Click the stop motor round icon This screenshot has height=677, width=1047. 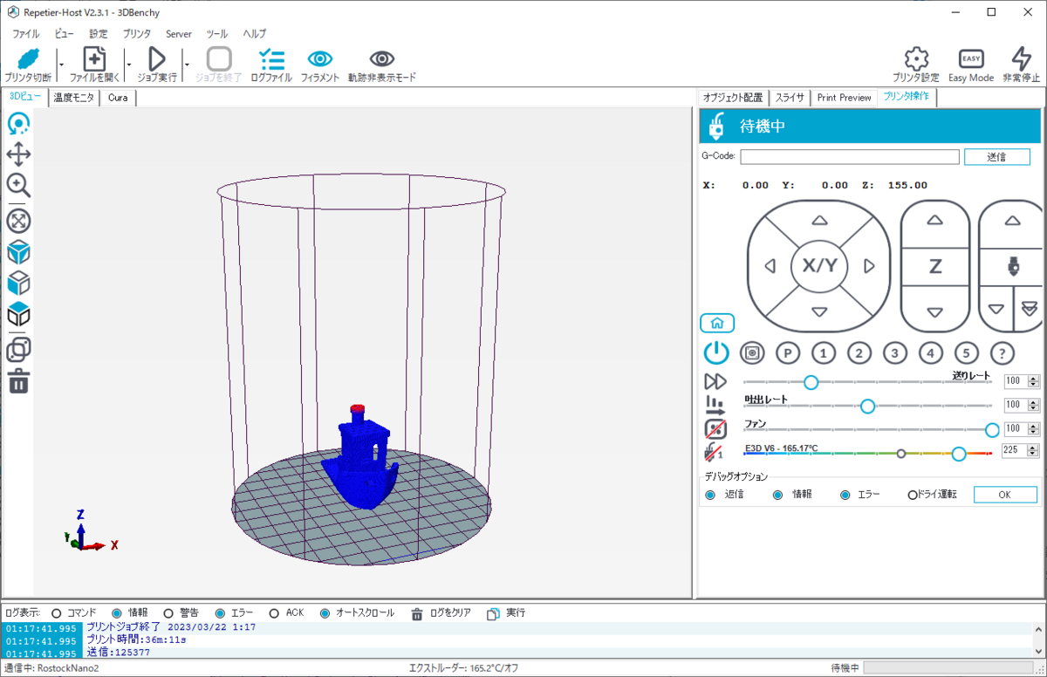click(x=752, y=353)
